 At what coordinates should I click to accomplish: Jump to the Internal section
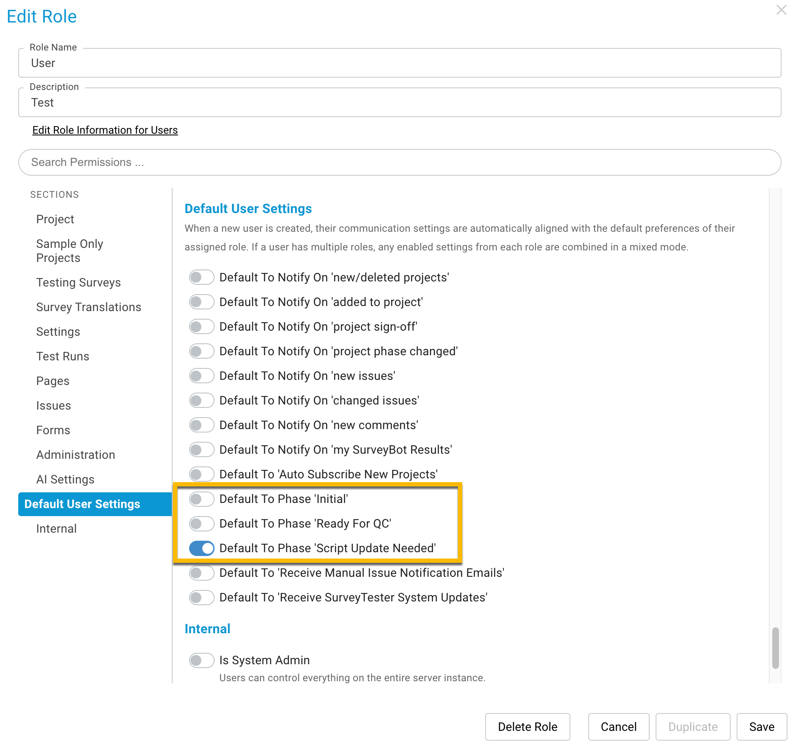tap(56, 528)
